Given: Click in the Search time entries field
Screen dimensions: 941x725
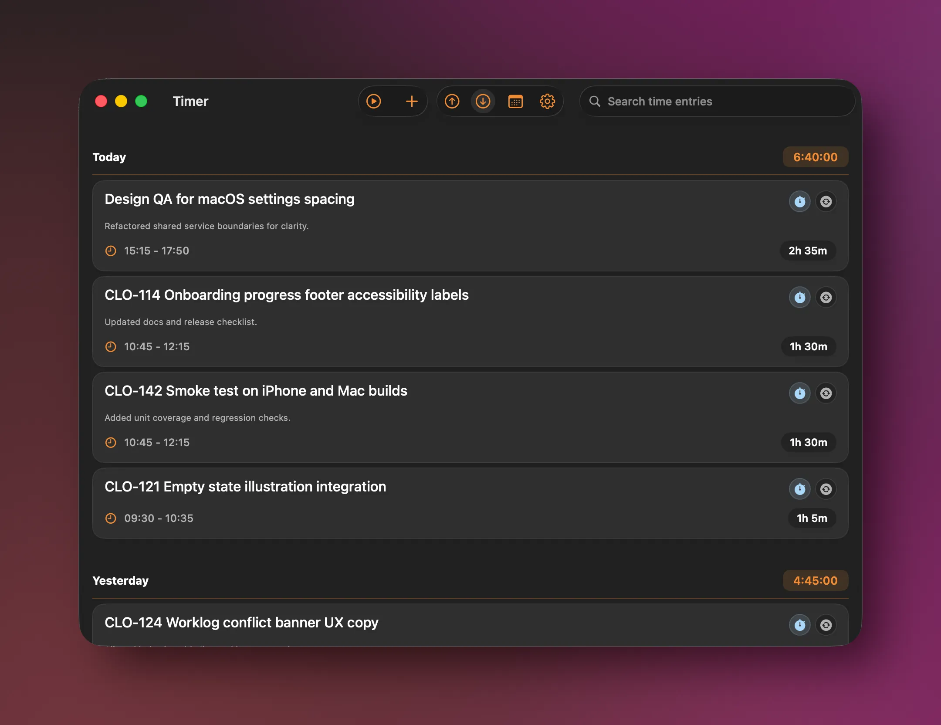Looking at the screenshot, I should tap(717, 102).
